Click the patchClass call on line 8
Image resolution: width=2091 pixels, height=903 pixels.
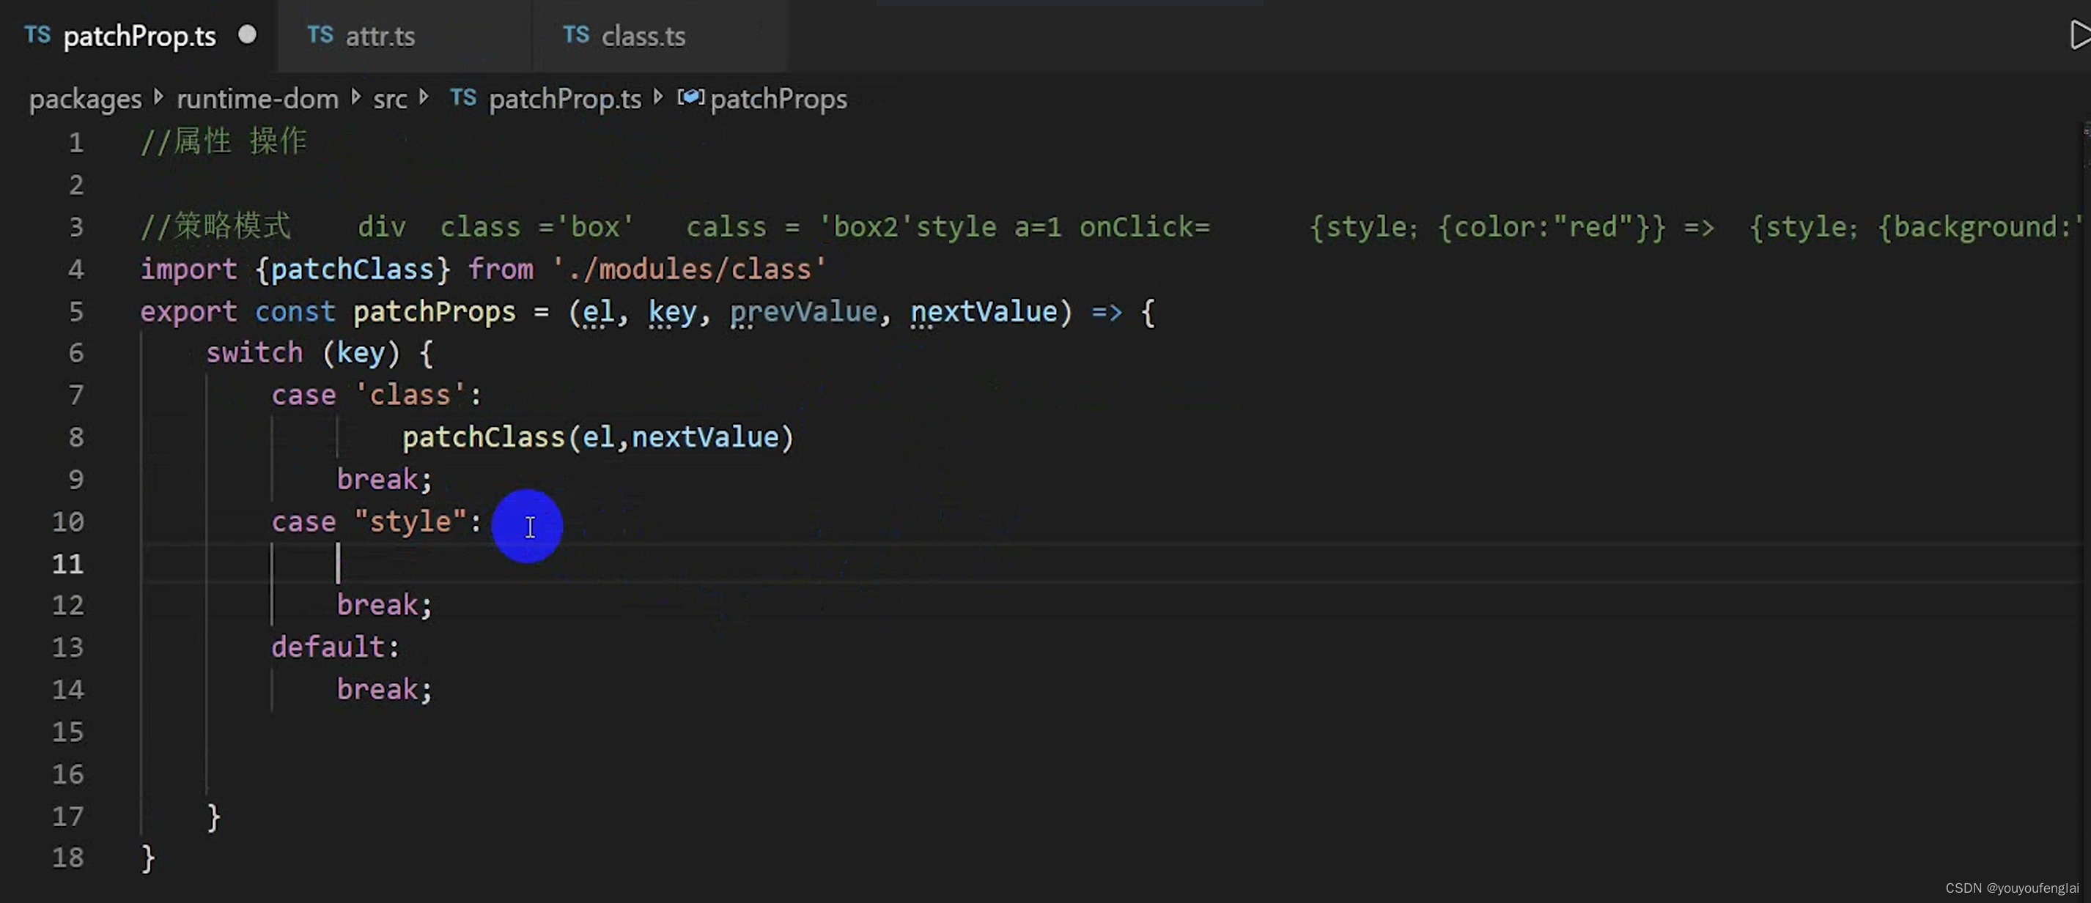pos(483,437)
